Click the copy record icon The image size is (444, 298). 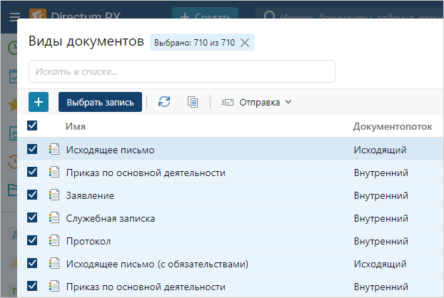tap(193, 102)
